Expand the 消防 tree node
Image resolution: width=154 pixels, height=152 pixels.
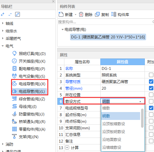coord(3,144)
